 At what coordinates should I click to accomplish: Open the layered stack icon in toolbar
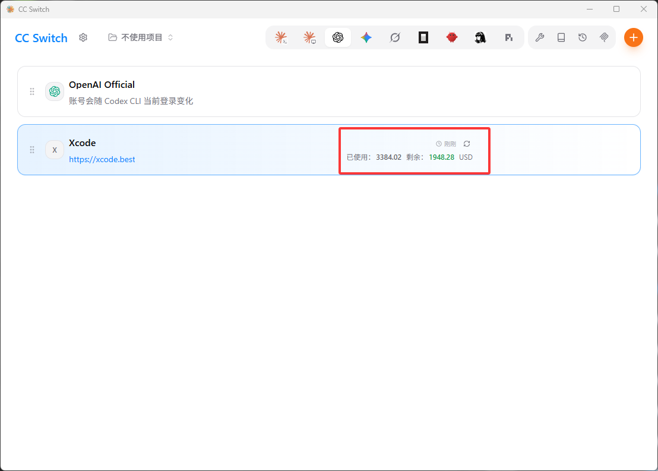pos(604,38)
